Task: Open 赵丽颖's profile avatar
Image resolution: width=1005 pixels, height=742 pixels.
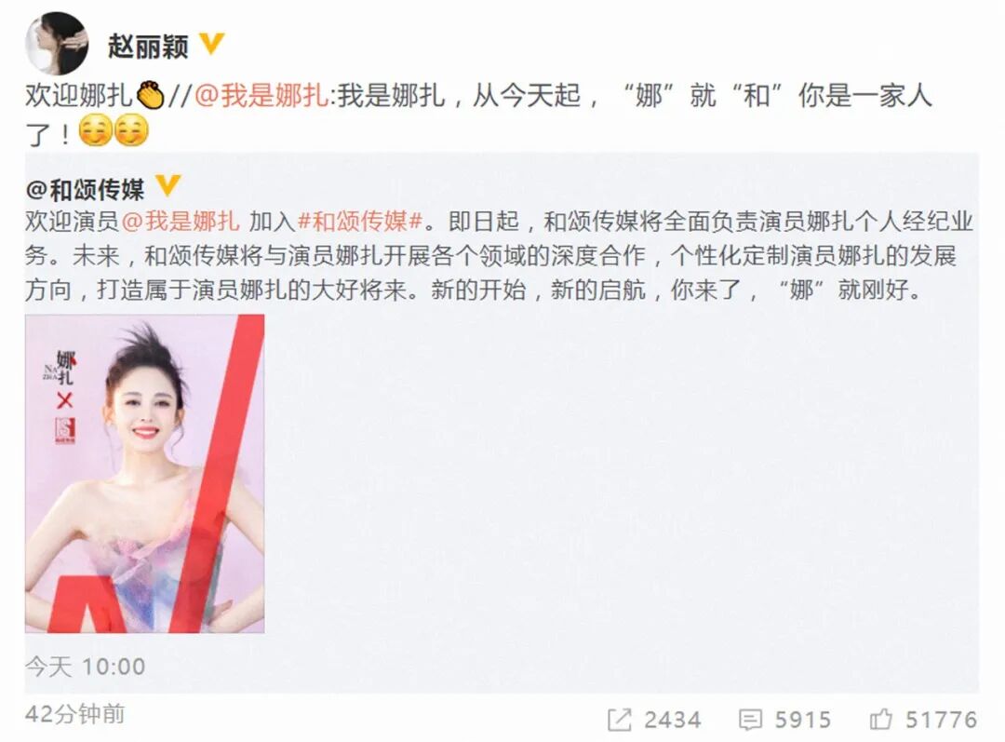Action: point(57,43)
